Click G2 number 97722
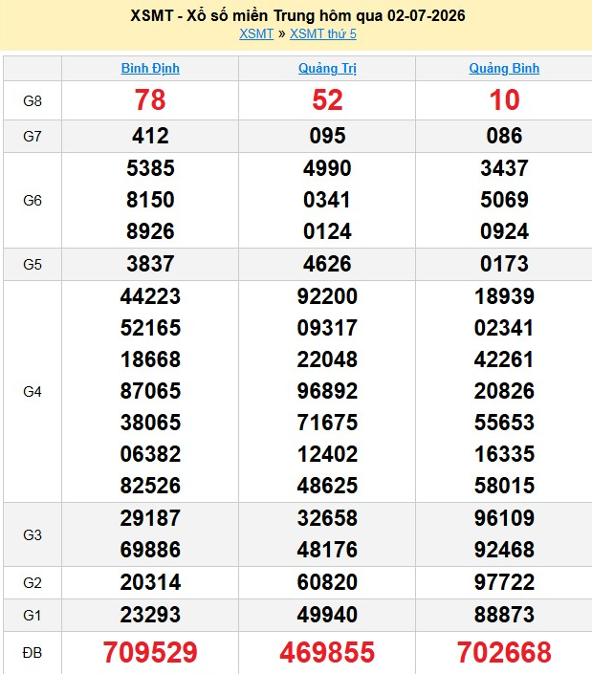Image resolution: width=592 pixels, height=674 pixels. (x=504, y=582)
